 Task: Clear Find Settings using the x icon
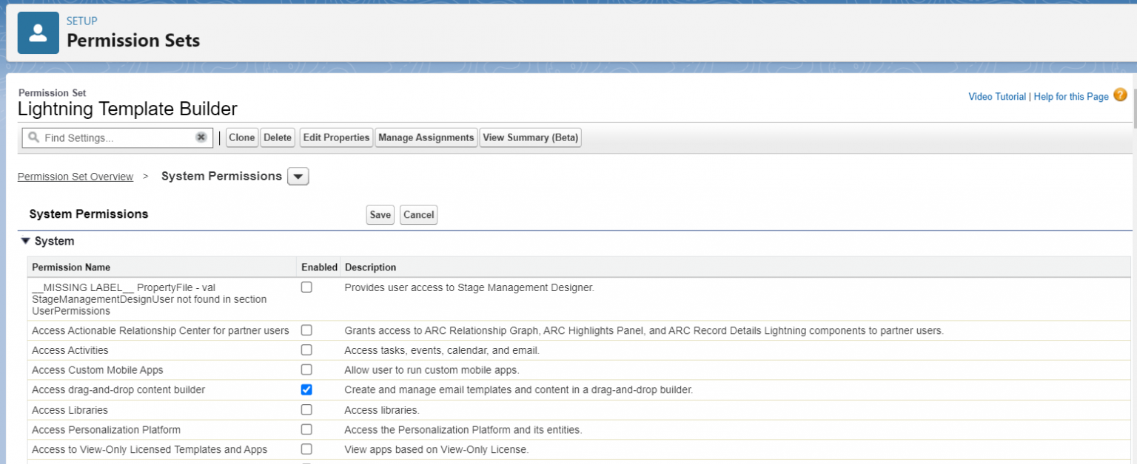point(201,137)
